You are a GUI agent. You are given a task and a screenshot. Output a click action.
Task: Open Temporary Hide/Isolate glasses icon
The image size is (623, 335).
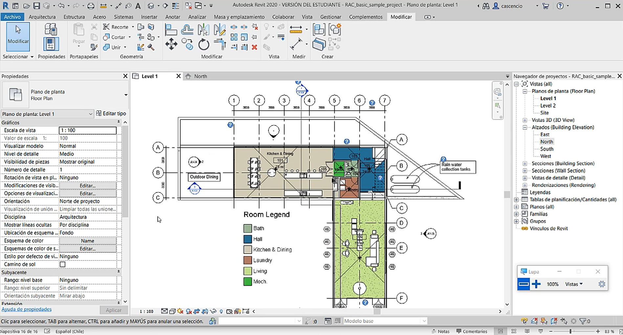click(x=213, y=311)
